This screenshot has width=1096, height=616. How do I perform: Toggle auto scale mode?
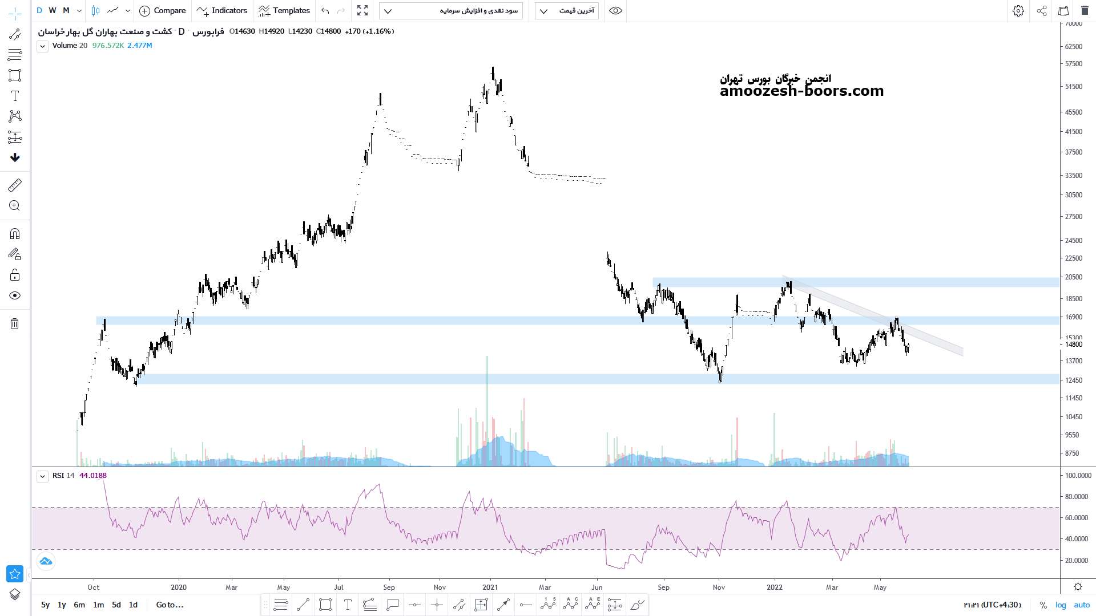(1082, 605)
